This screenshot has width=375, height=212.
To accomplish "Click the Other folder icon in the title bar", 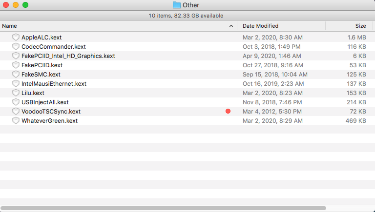I will tap(176, 5).
